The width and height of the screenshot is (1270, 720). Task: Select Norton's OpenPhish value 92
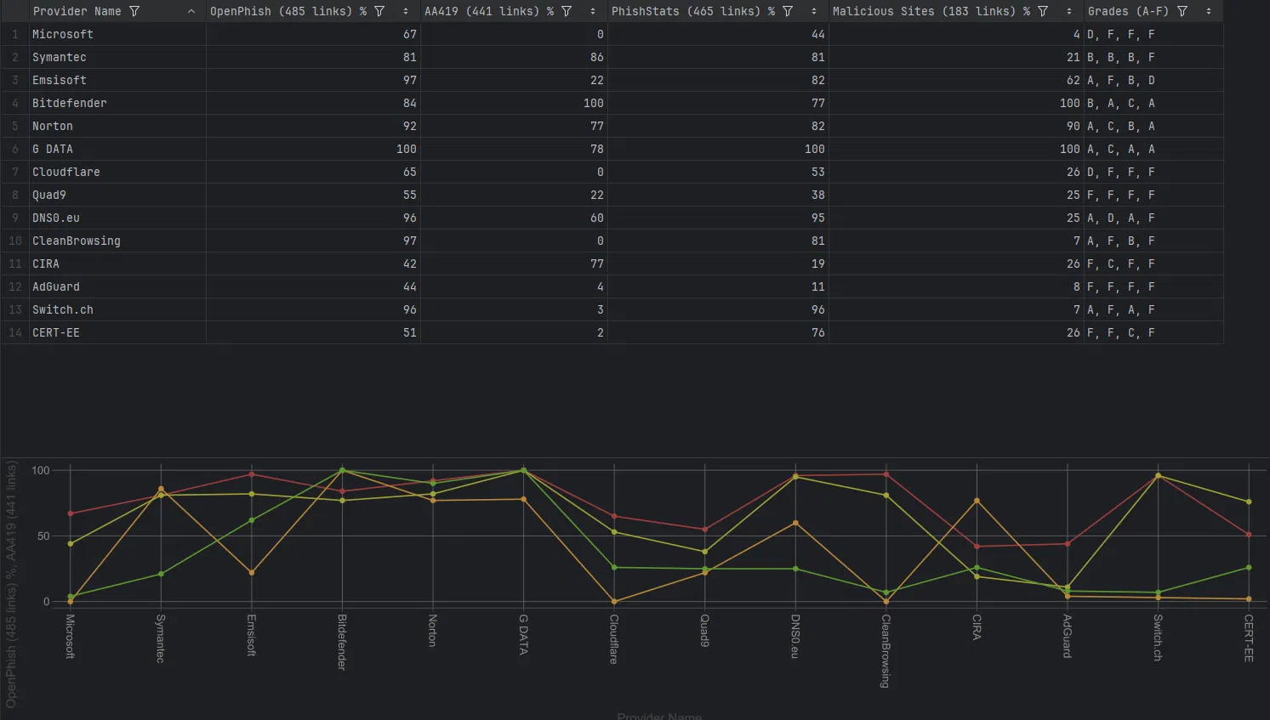point(313,126)
